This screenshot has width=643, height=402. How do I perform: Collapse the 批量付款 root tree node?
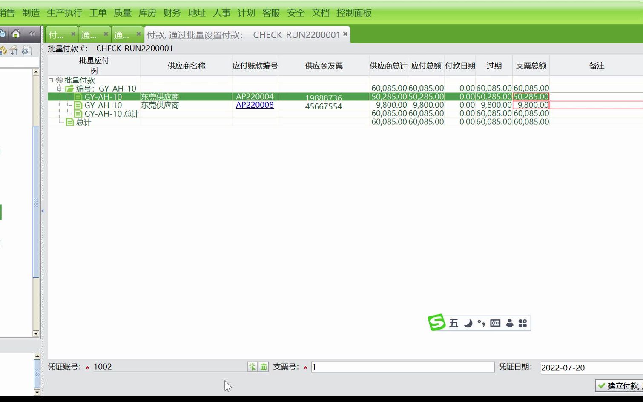[51, 80]
